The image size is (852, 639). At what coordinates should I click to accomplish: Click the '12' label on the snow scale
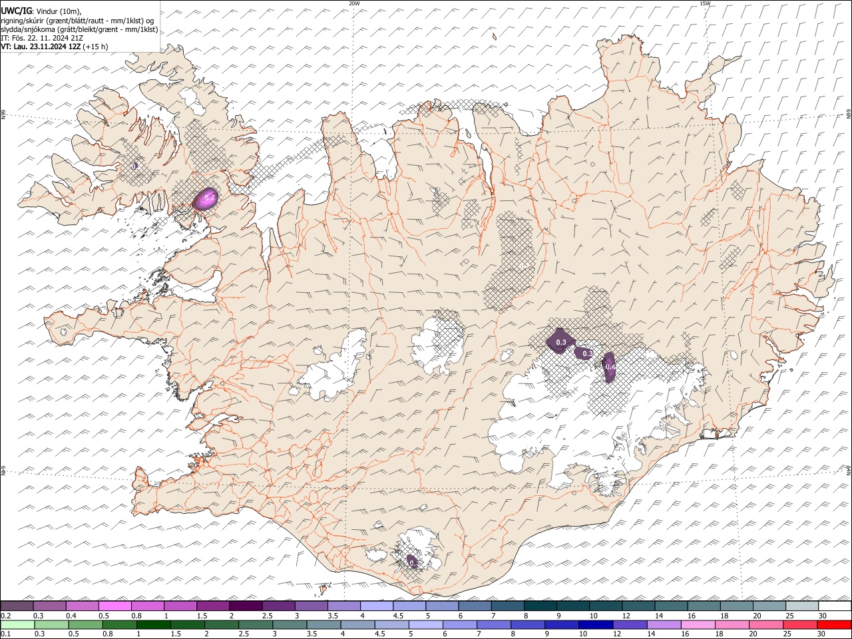tap(626, 616)
